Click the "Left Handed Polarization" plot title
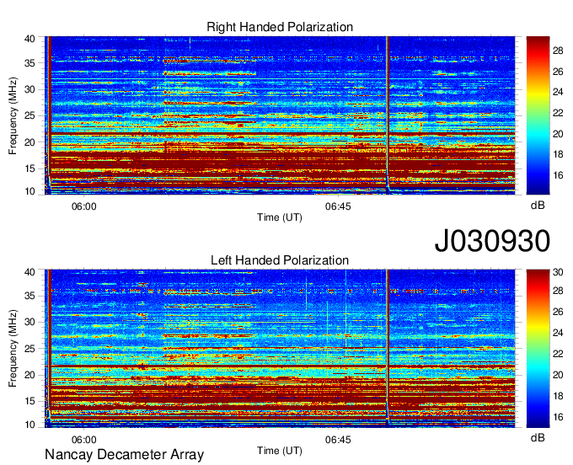 point(280,260)
